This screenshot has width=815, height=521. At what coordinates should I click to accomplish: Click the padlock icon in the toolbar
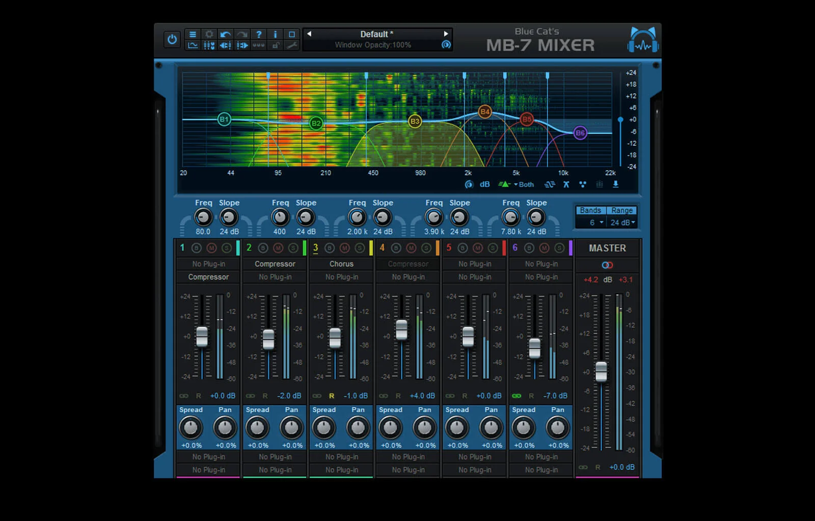point(276,46)
